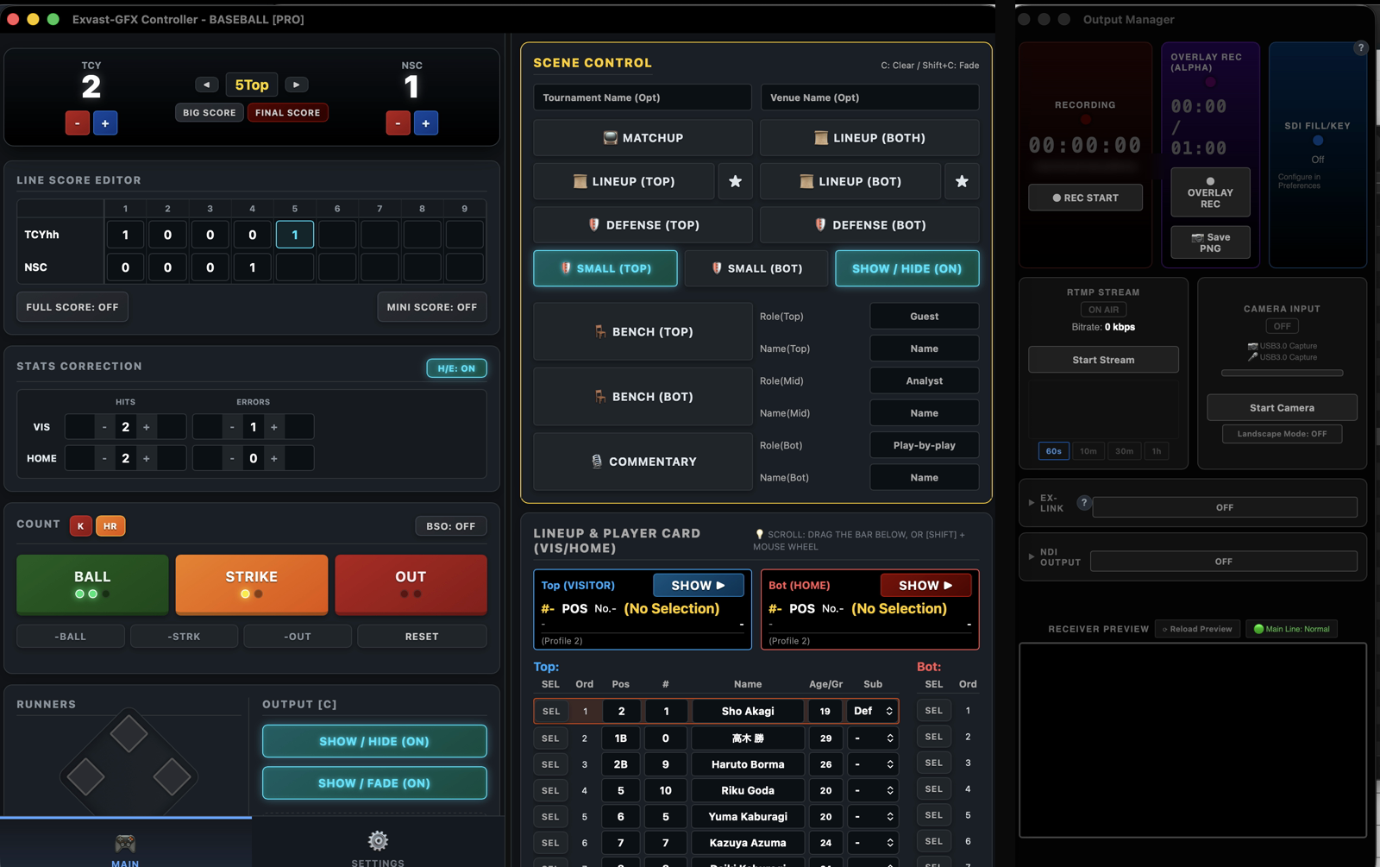Image resolution: width=1380 pixels, height=867 pixels.
Task: Click the FINAL SCORE button
Action: pos(287,113)
